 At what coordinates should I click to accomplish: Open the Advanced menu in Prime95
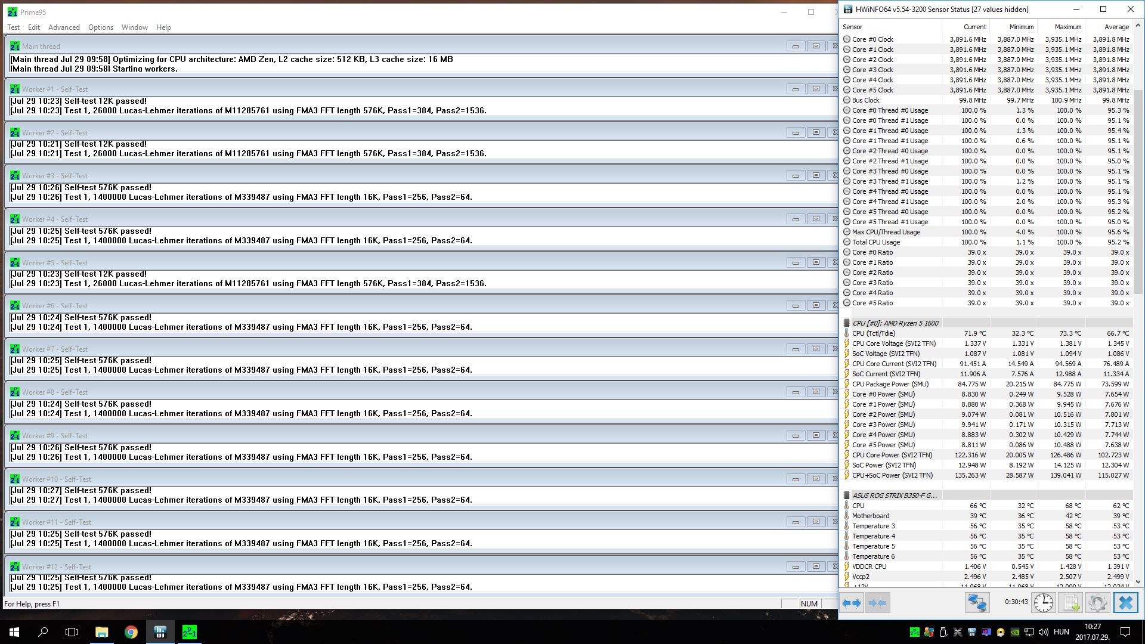coord(64,27)
